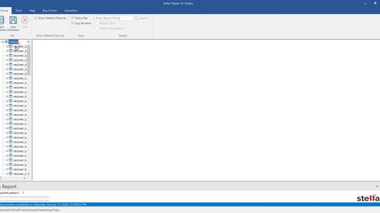The width and height of the screenshot is (380, 213).
Task: Switch to the Activation tab
Action: pyautogui.click(x=71, y=11)
